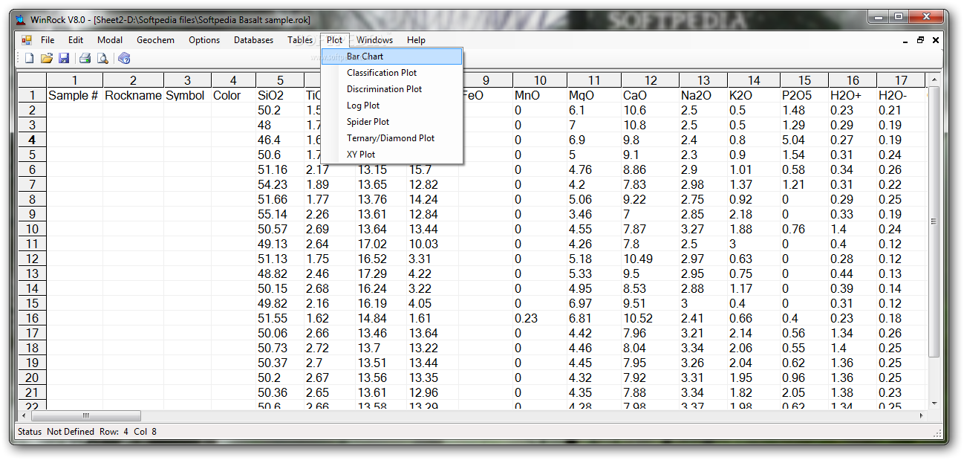Click 'Not Defined' status text in status bar

pos(71,432)
